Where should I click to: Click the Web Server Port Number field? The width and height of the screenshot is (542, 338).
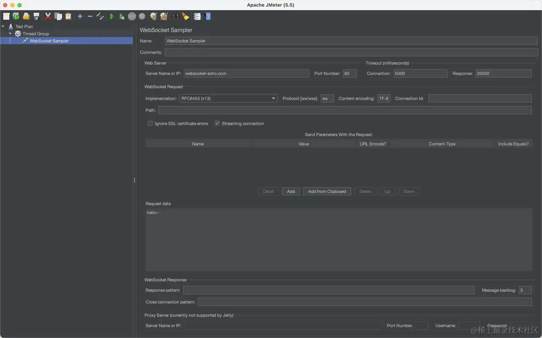tap(350, 74)
